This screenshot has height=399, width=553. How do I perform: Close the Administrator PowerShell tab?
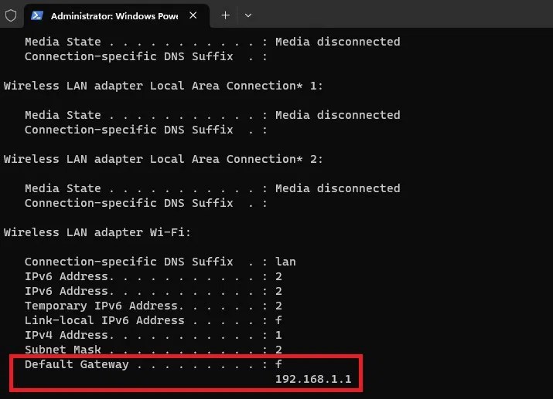click(x=193, y=15)
